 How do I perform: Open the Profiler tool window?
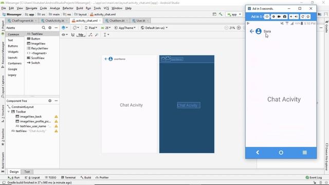click(102, 177)
